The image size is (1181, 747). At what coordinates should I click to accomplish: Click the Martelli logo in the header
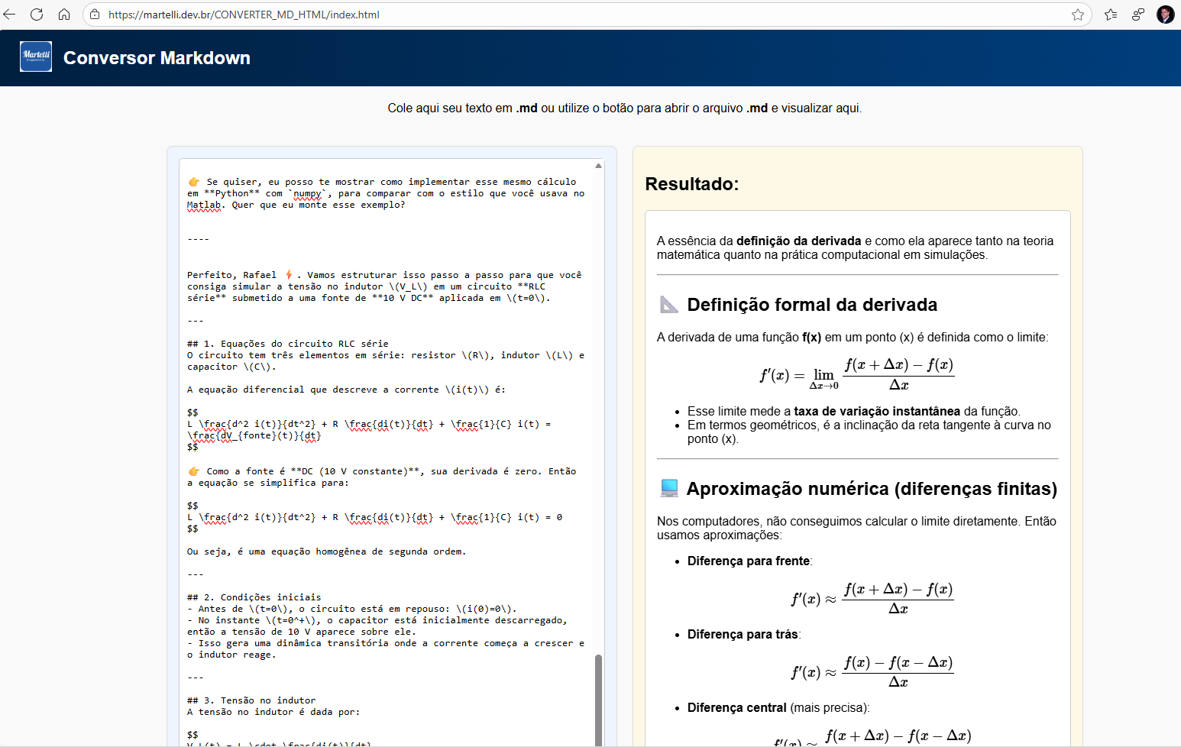tap(36, 57)
